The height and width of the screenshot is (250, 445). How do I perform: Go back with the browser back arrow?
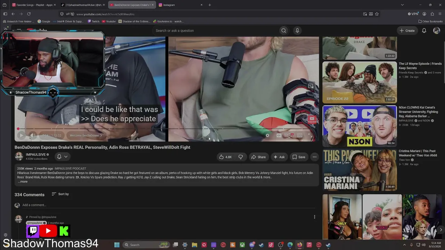[13, 14]
